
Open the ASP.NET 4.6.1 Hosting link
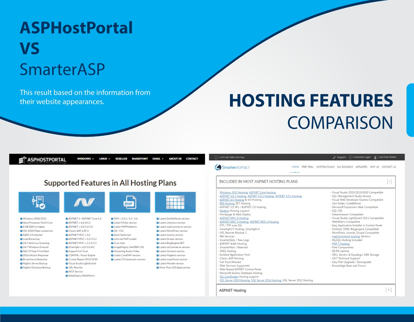click(233, 196)
